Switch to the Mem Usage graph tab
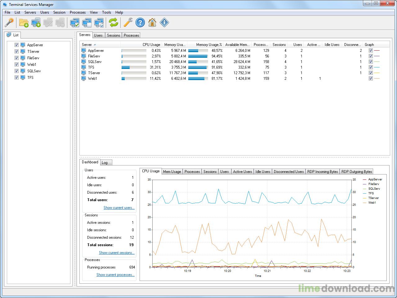This screenshot has height=298, width=397. pos(172,172)
